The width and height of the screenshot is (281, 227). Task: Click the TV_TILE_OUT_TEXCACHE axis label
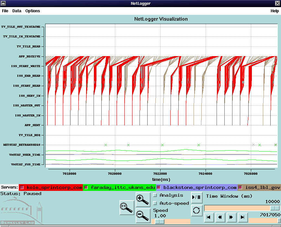tap(21, 27)
